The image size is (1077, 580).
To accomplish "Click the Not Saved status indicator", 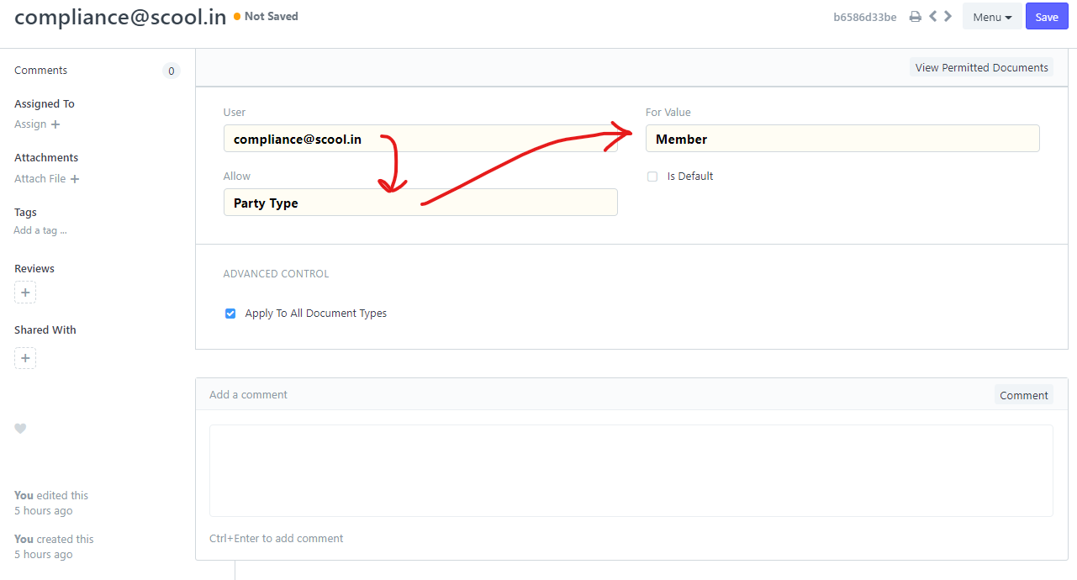I will click(x=266, y=16).
